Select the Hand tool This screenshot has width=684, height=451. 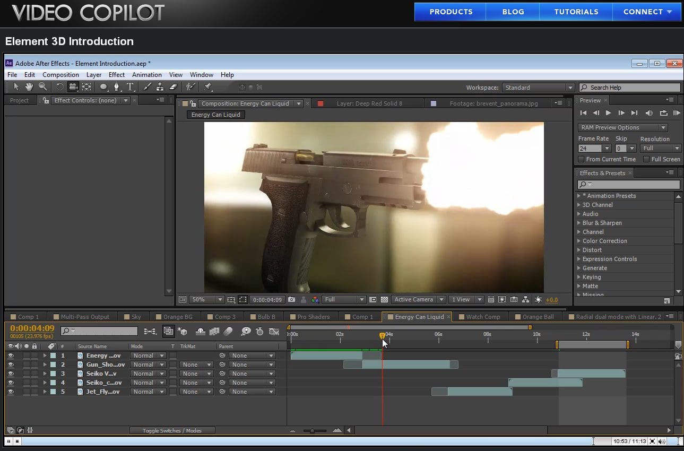pos(29,86)
